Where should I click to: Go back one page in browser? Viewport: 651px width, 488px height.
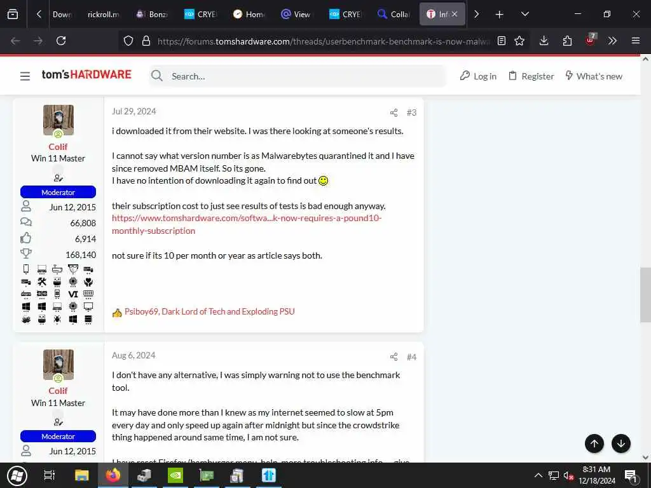click(15, 41)
